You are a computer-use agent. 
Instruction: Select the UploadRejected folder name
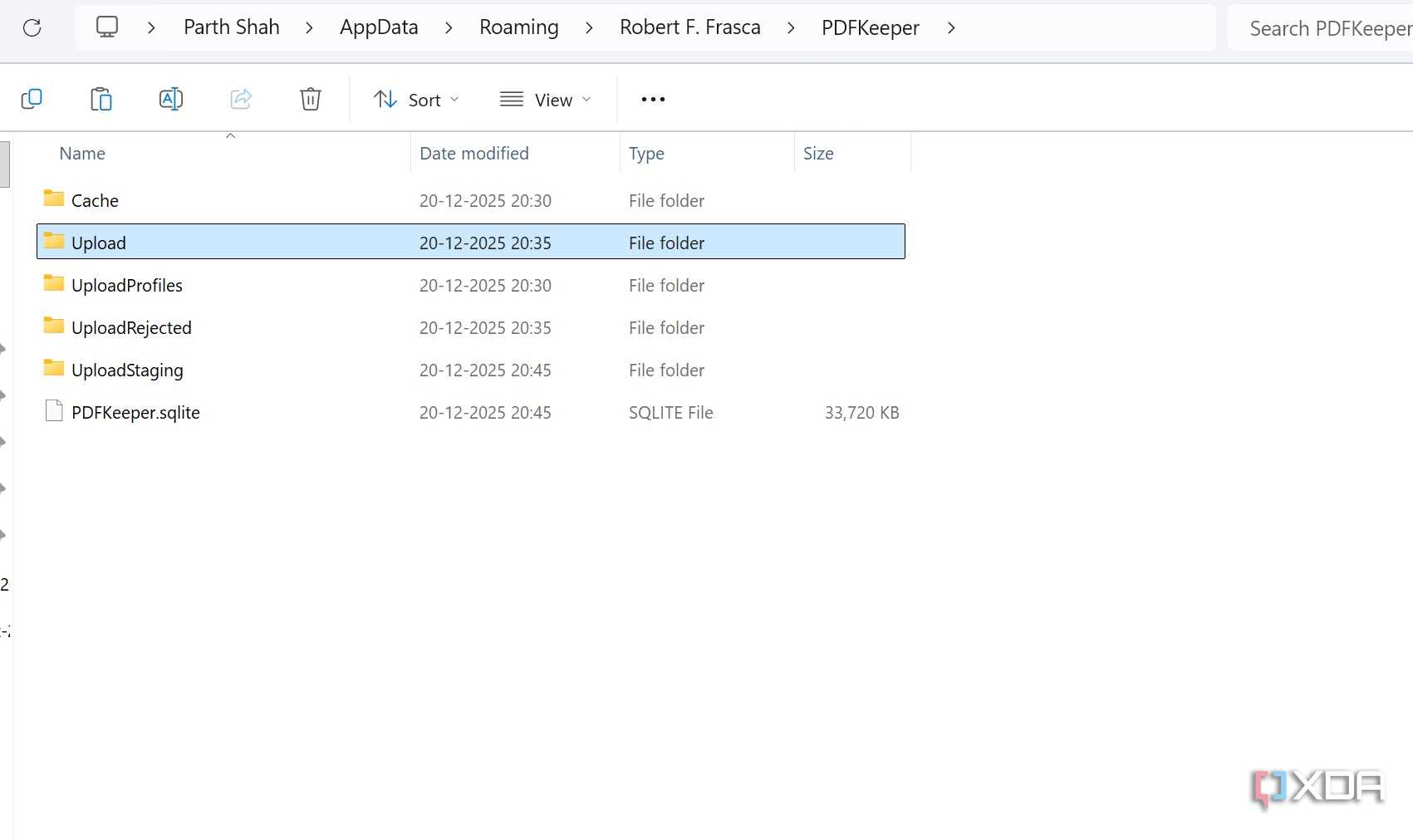131,328
